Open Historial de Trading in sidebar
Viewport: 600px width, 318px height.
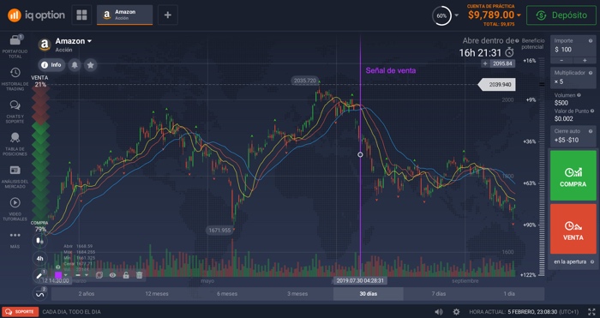click(x=15, y=79)
